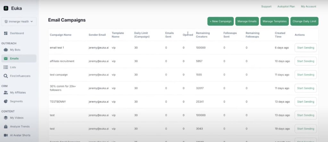Select the 'affiliate recruitment' campaign name
Screen dimensions: 328x142
point(62,61)
